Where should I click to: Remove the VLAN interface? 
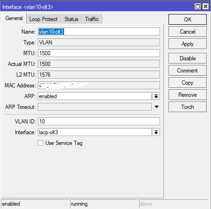tap(188, 95)
